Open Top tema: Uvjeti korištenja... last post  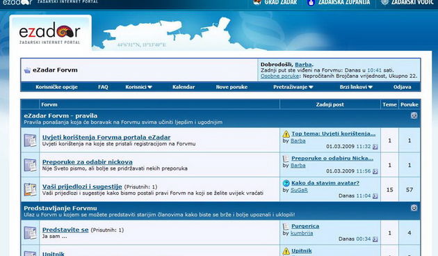[x=334, y=134]
